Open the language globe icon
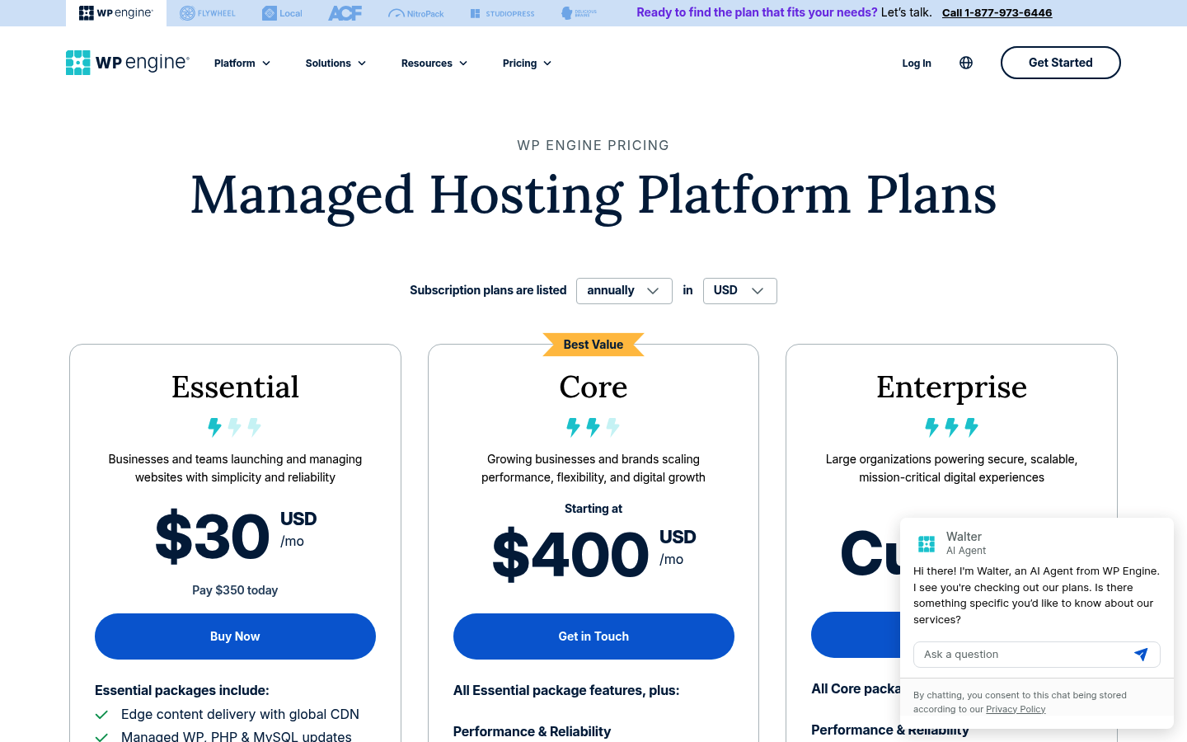This screenshot has width=1187, height=742. [x=966, y=63]
